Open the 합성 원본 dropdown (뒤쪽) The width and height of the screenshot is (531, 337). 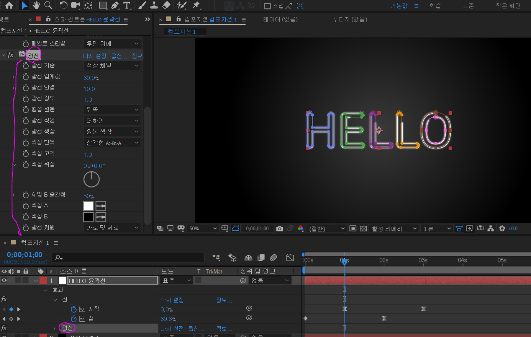click(x=112, y=110)
